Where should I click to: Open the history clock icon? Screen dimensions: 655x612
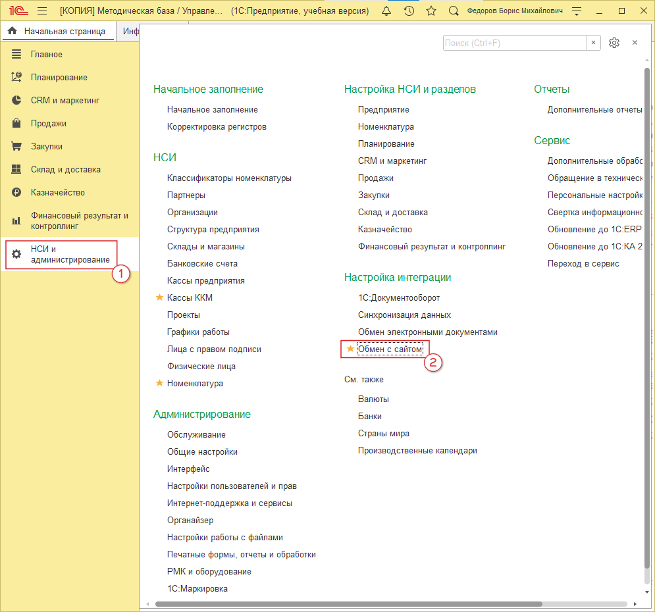[x=409, y=11]
